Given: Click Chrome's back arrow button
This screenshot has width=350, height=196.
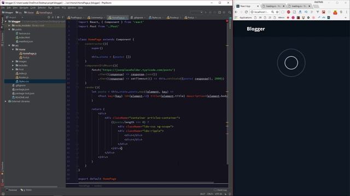Looking at the screenshot, I should pyautogui.click(x=236, y=12).
